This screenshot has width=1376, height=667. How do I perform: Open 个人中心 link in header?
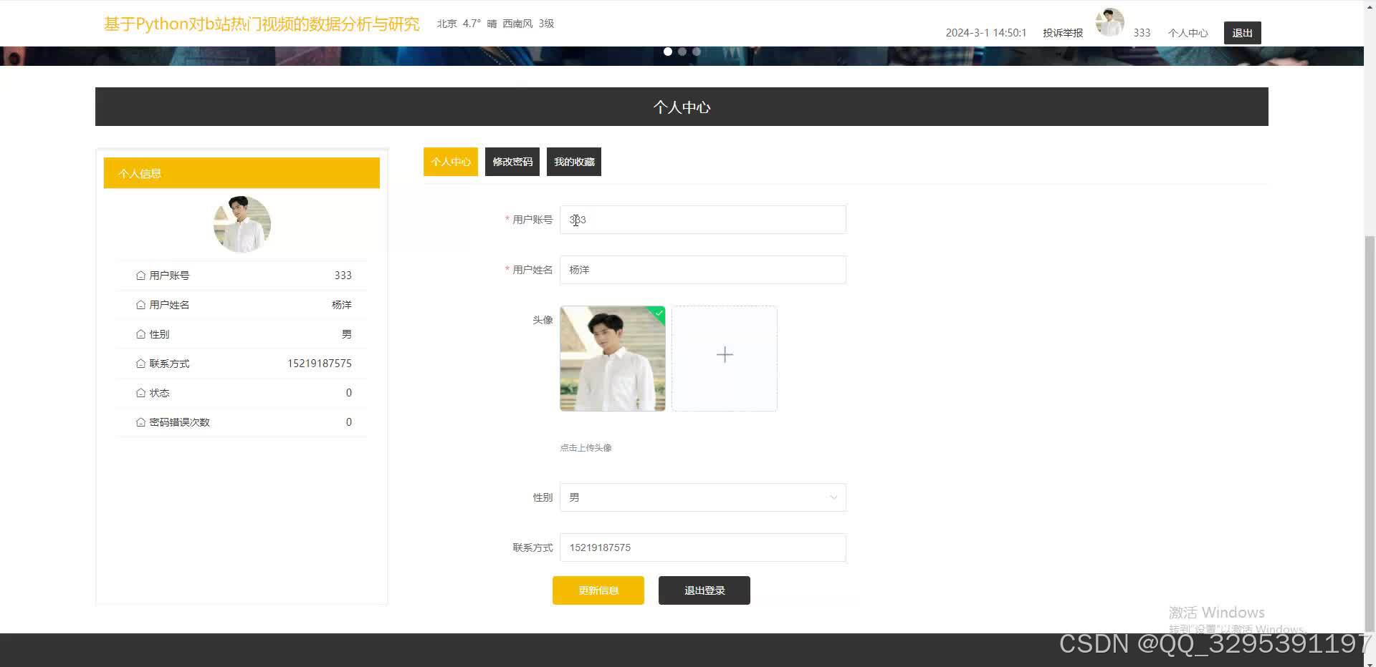(x=1188, y=33)
